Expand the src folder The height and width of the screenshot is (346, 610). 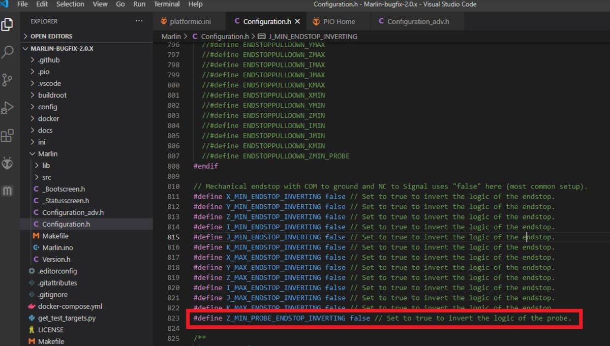click(86, 177)
